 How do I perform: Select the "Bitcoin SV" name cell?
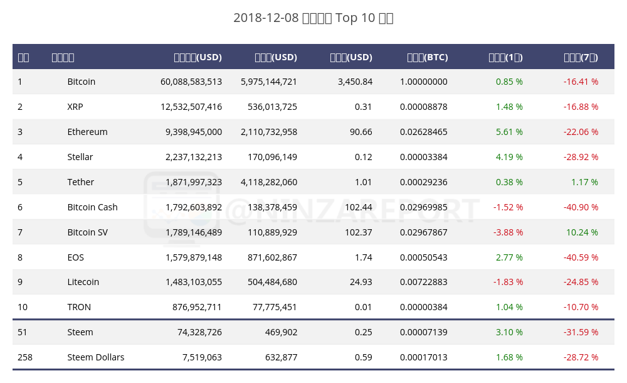[88, 232]
